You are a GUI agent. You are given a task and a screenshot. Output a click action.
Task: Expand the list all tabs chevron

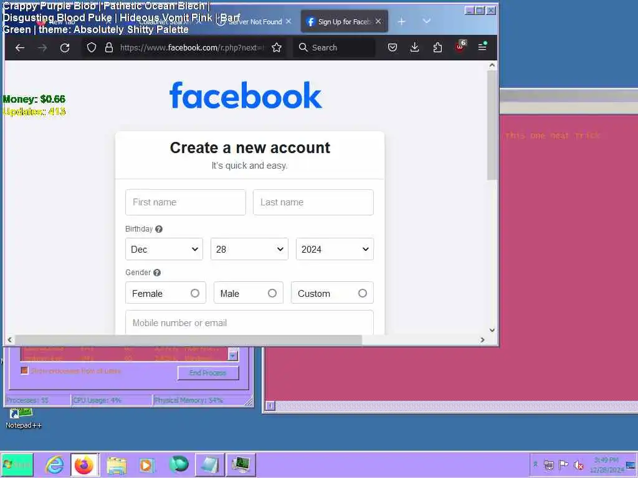click(426, 21)
